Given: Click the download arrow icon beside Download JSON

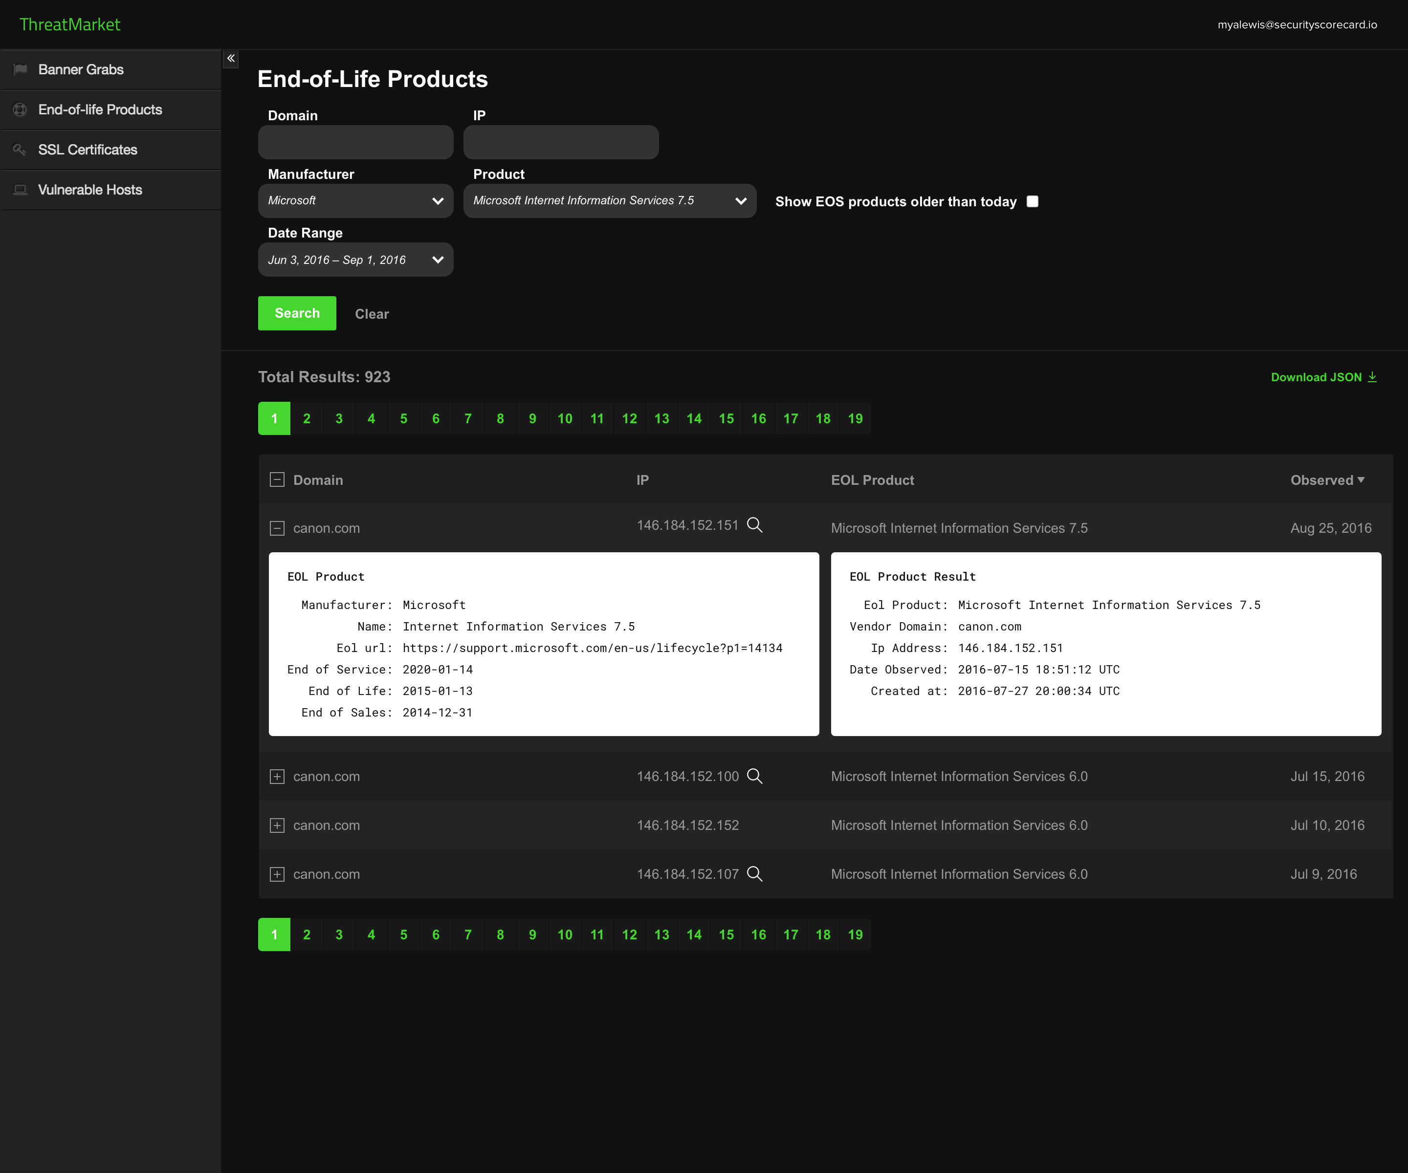Looking at the screenshot, I should point(1372,377).
